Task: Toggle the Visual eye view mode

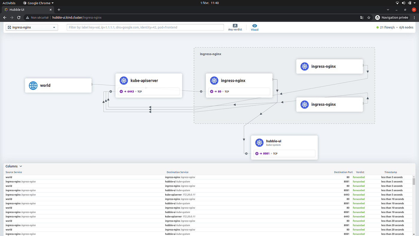Action: click(x=254, y=25)
